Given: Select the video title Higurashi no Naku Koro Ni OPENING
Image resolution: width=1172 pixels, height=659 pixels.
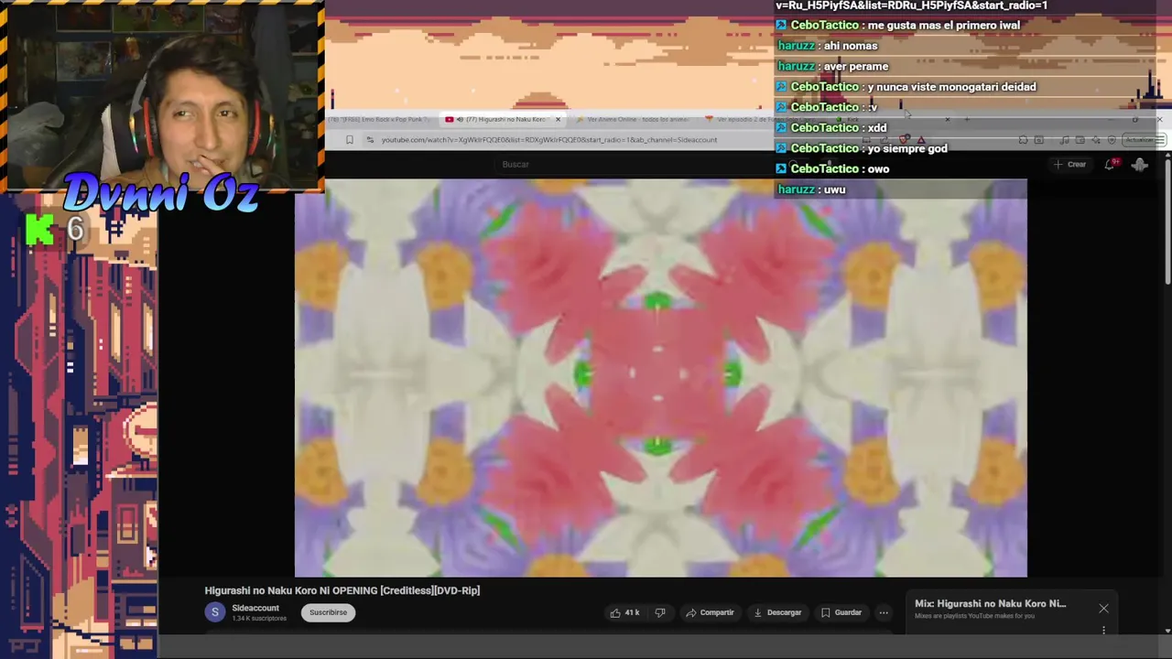Looking at the screenshot, I should (x=342, y=590).
